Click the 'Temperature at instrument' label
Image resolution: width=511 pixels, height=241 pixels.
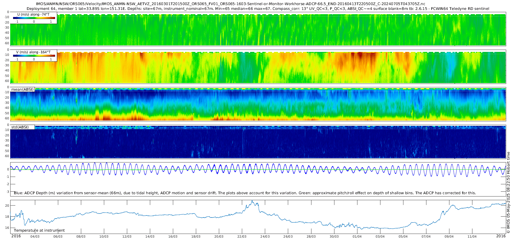(39, 230)
